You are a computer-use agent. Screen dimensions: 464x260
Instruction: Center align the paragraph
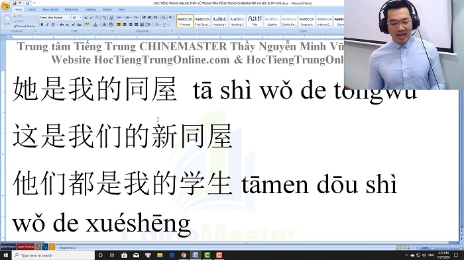click(125, 24)
